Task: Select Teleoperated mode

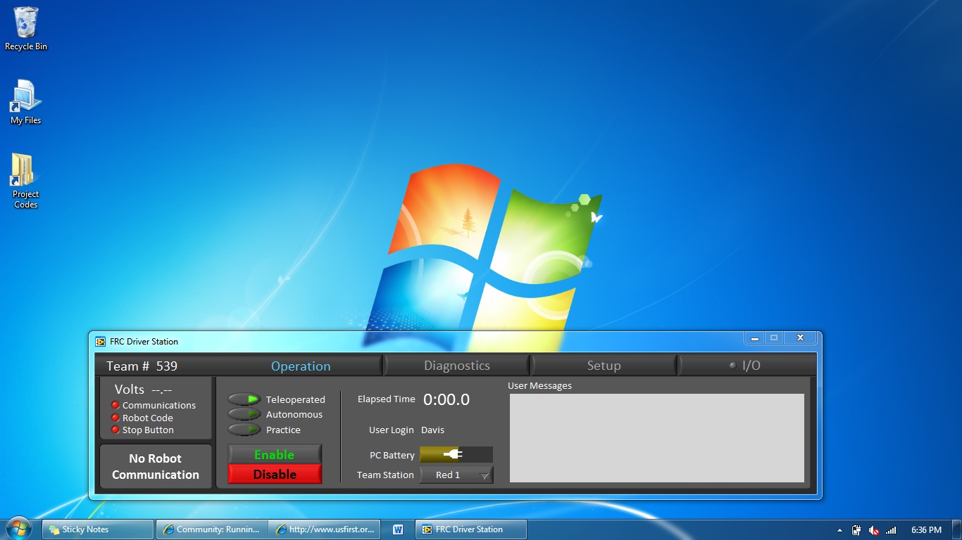Action: click(x=244, y=399)
